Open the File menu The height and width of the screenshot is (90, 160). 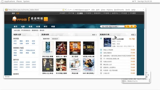(x=93, y=10)
